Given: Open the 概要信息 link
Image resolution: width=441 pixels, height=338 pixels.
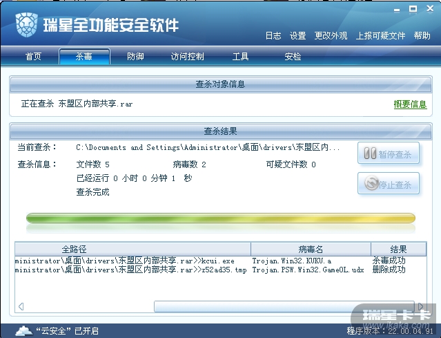Looking at the screenshot, I should (411, 104).
